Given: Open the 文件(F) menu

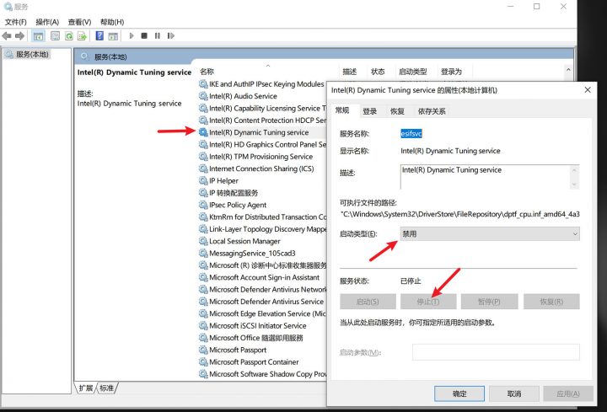Looking at the screenshot, I should 15,22.
